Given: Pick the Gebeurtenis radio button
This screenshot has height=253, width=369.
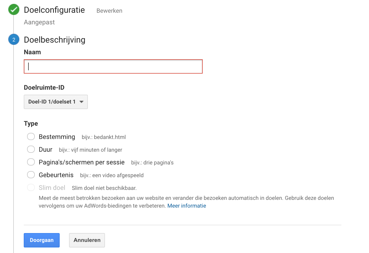Looking at the screenshot, I should coord(31,175).
